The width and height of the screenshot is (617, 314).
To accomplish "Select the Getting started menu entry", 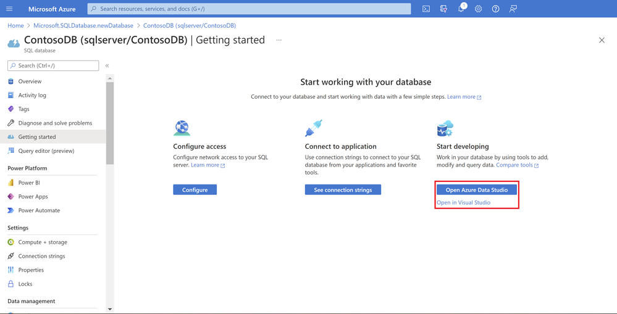I will 37,137.
